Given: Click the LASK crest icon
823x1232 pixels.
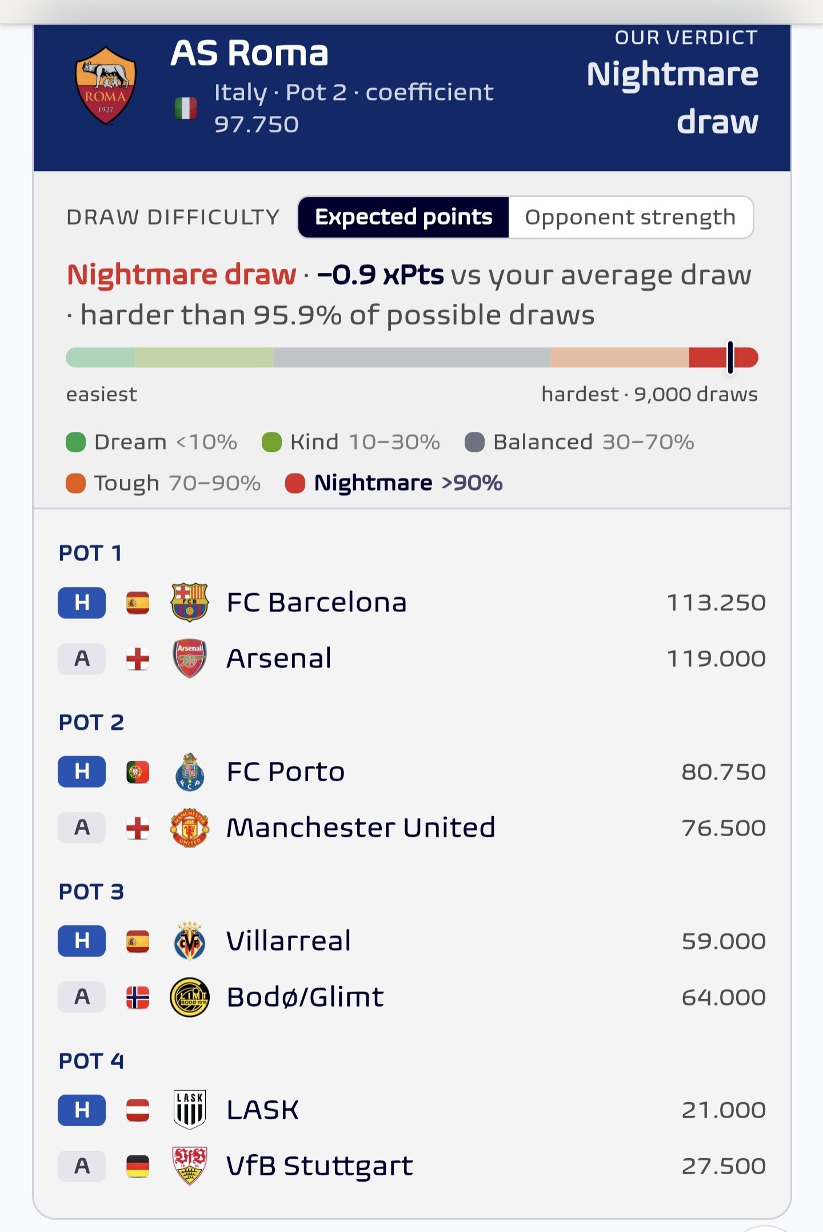Looking at the screenshot, I should [x=189, y=1110].
